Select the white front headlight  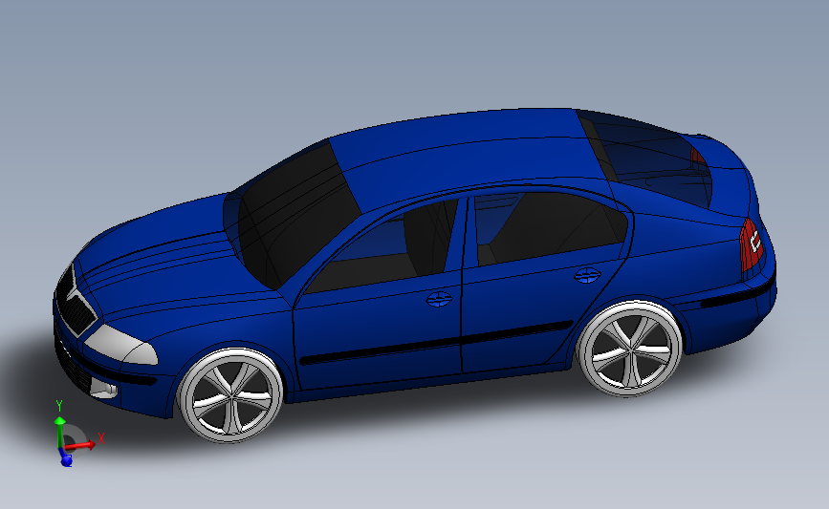point(121,345)
